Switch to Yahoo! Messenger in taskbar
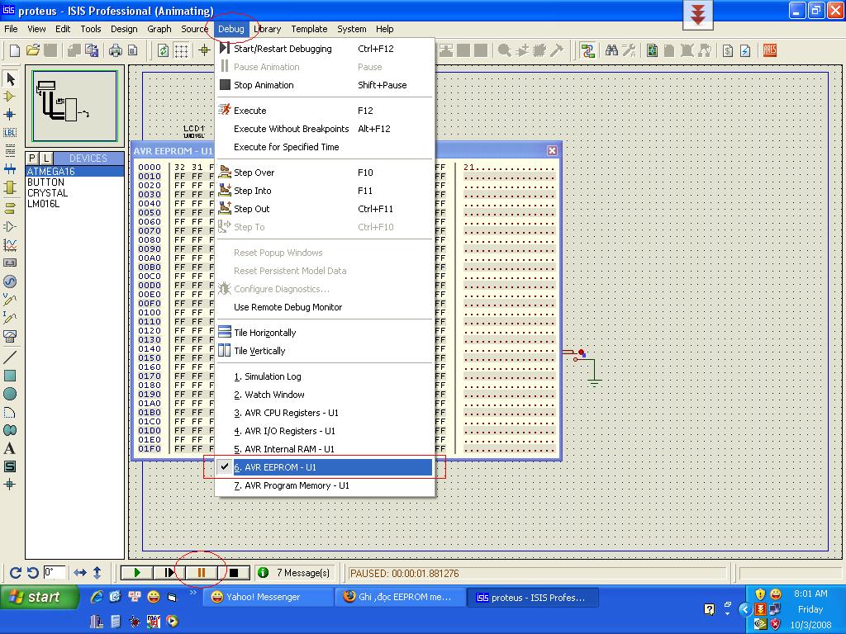 point(263,597)
